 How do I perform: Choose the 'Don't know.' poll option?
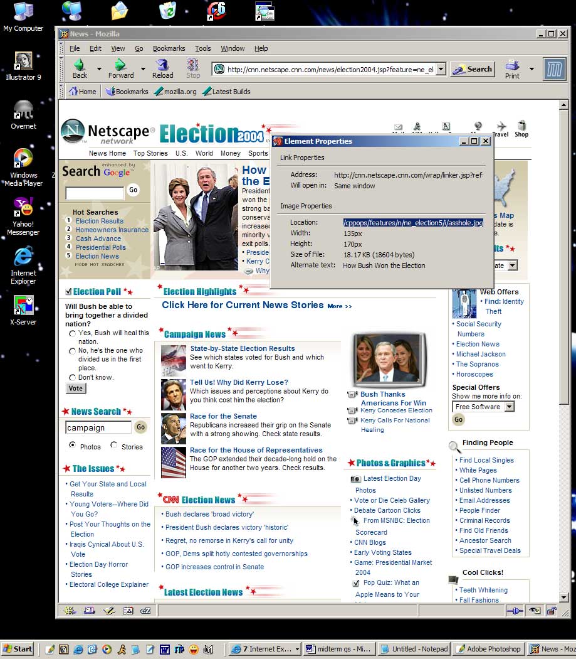[x=72, y=377]
